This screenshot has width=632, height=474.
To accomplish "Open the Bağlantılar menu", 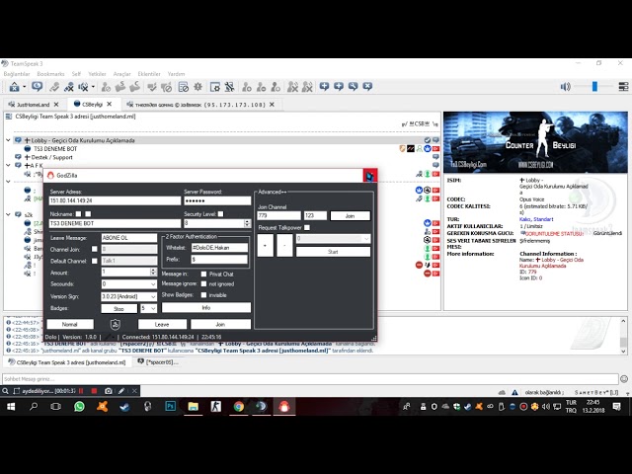I will [x=17, y=74].
